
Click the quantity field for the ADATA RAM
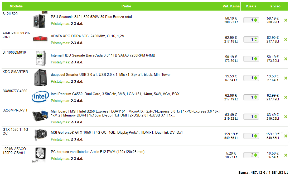(x=249, y=39)
